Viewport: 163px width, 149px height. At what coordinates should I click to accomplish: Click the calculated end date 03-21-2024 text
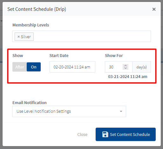point(128,76)
